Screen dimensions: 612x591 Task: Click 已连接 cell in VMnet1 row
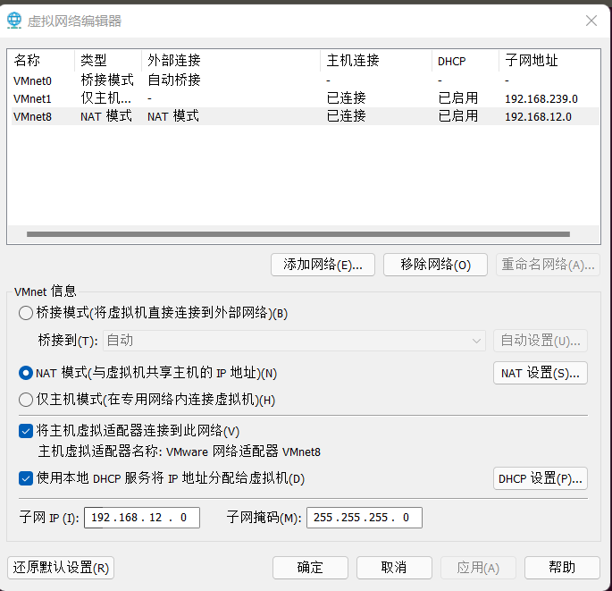pos(346,98)
